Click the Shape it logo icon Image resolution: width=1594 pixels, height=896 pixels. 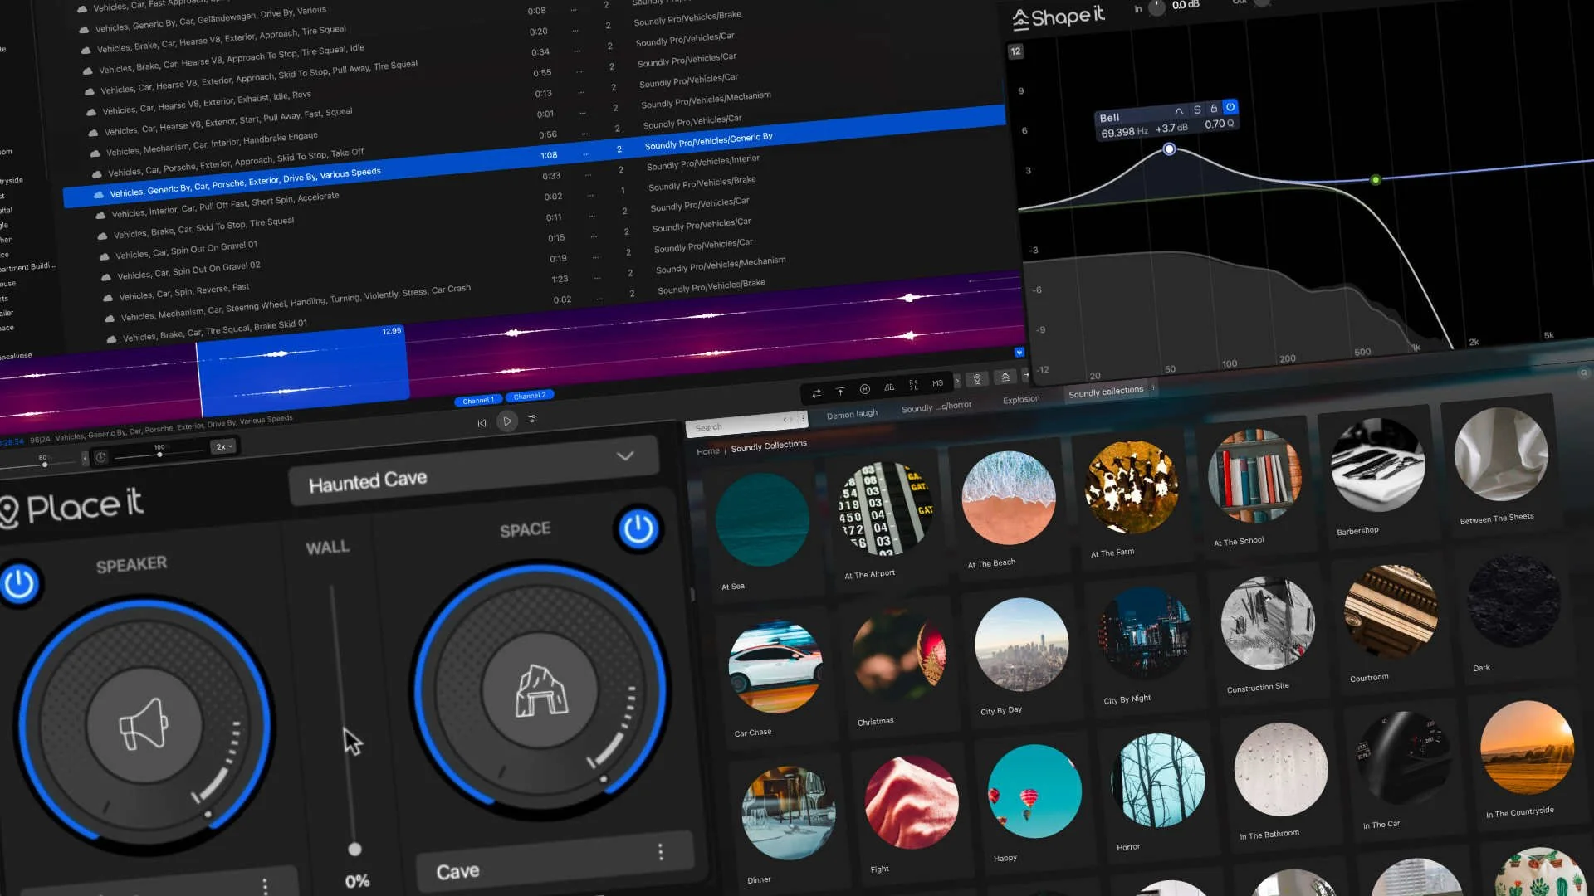1019,17
